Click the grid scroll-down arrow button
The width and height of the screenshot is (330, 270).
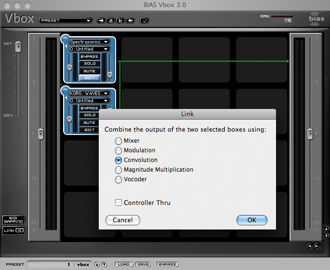(x=326, y=236)
